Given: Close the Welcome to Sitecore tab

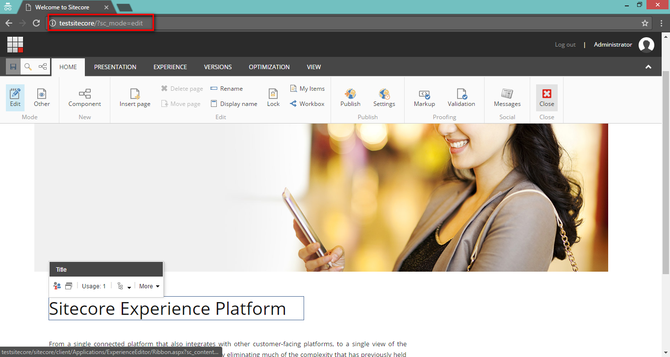Looking at the screenshot, I should coord(106,7).
